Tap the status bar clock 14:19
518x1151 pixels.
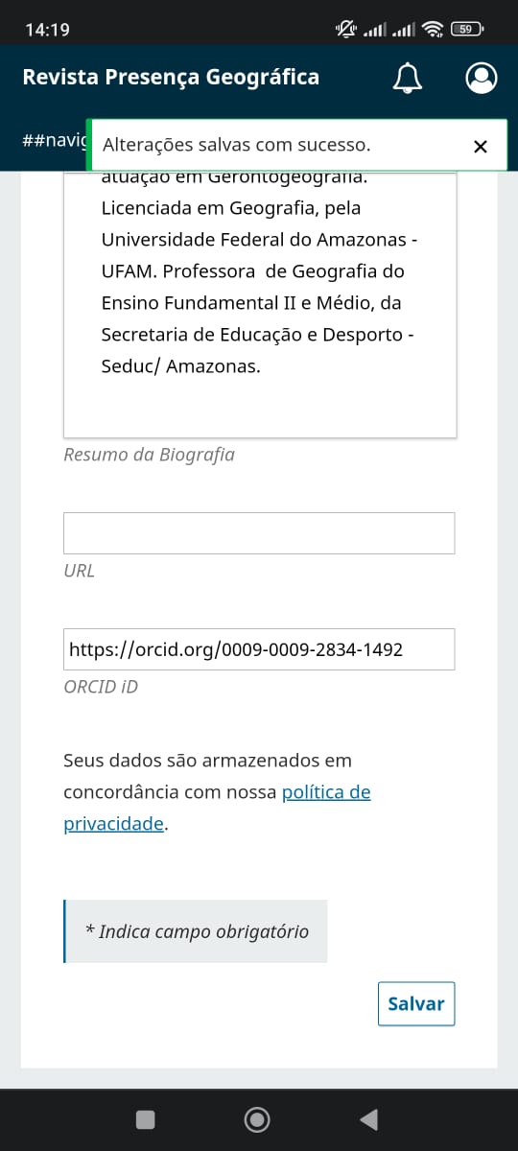[x=47, y=30]
